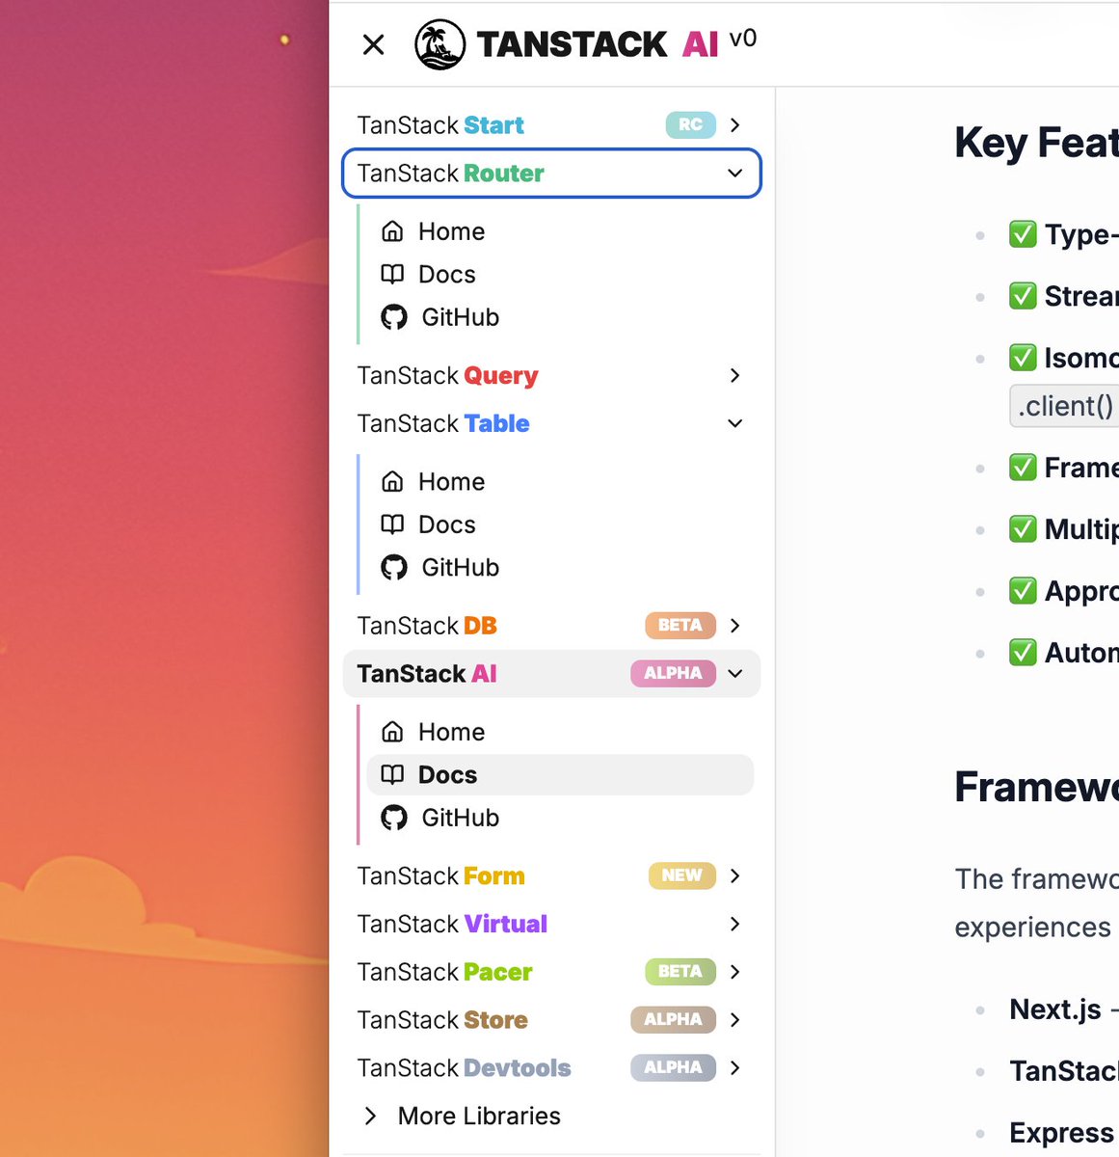Open Docs link under TanStack Table
Image resolution: width=1119 pixels, height=1157 pixels.
coord(446,525)
